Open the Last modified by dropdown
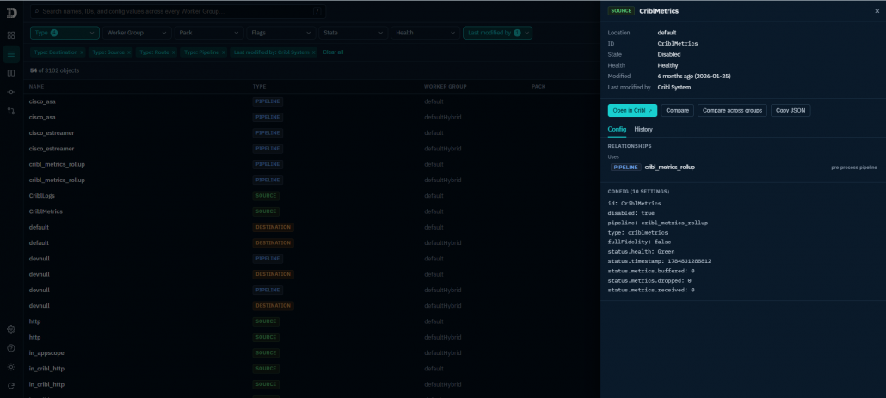 tap(497, 33)
